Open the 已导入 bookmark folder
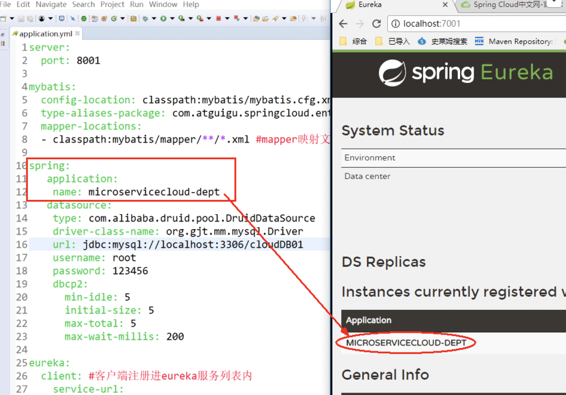Screen dimensions: 566x395 [392, 41]
